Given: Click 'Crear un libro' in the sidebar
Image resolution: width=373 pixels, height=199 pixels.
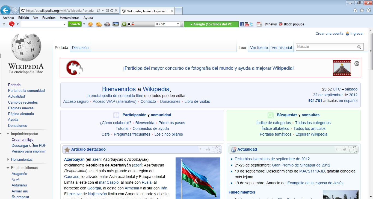Looking at the screenshot, I should (x=22, y=139).
